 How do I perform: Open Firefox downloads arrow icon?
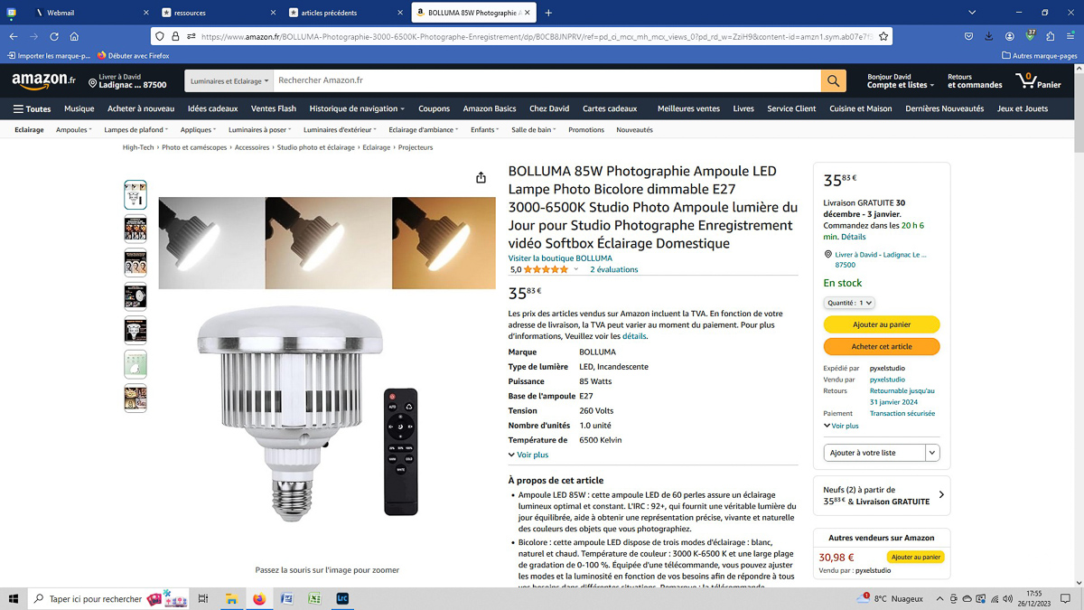988,36
